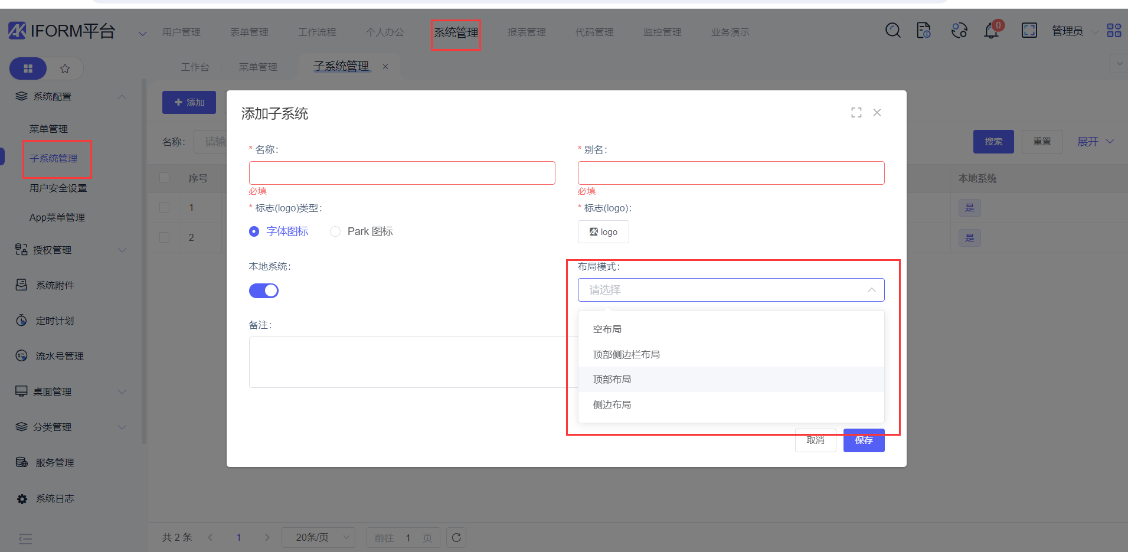Maximize the 添加子系统 dialog
This screenshot has width=1128, height=552.
click(856, 113)
